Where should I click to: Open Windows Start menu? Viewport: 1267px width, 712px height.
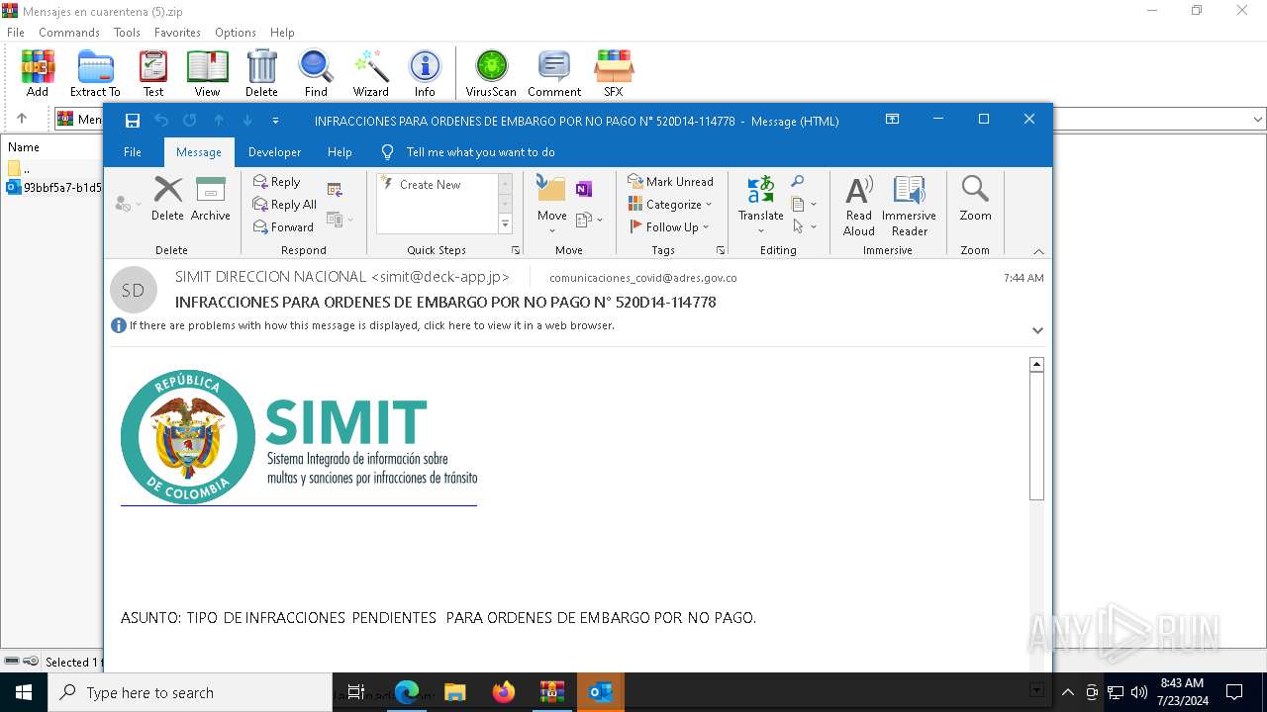24,692
